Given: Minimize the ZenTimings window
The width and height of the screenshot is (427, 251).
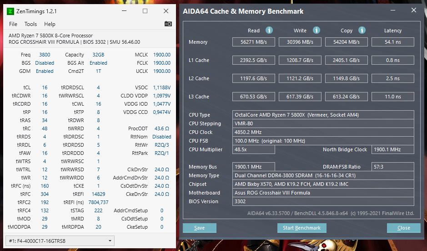Looking at the screenshot, I should point(124,11).
